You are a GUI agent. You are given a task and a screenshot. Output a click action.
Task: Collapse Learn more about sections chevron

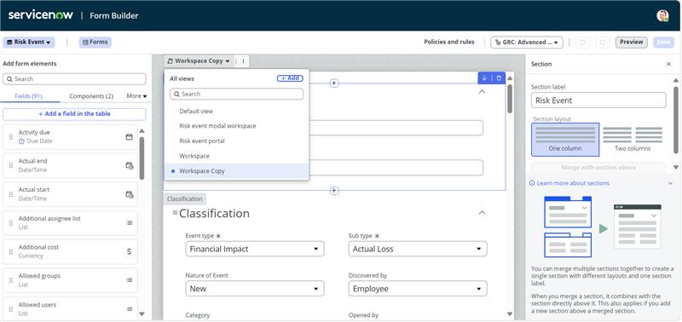(x=670, y=183)
